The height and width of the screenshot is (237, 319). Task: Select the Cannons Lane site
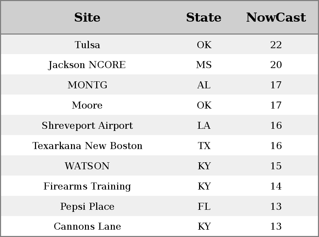[87, 227]
